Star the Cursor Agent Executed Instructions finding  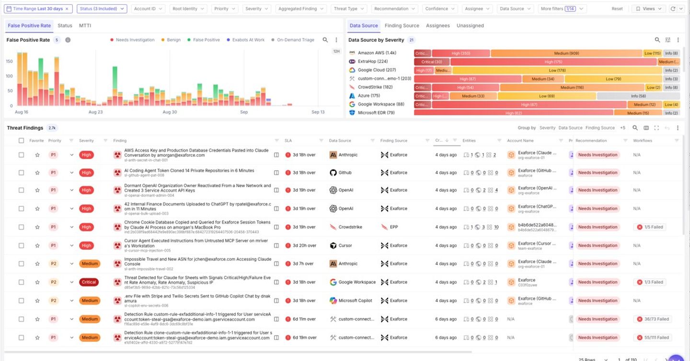click(x=37, y=246)
